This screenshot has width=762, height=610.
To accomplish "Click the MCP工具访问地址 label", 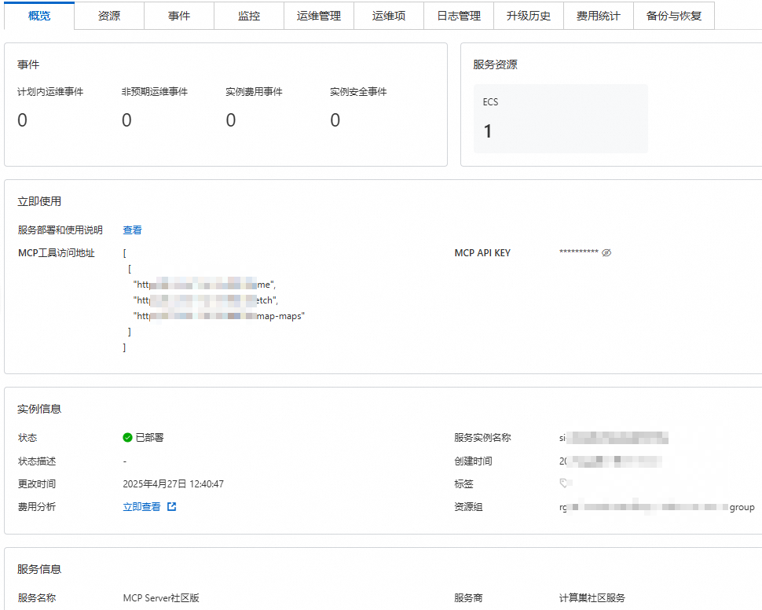I will point(57,253).
